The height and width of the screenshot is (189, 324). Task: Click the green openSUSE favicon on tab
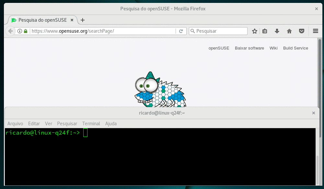point(14,20)
